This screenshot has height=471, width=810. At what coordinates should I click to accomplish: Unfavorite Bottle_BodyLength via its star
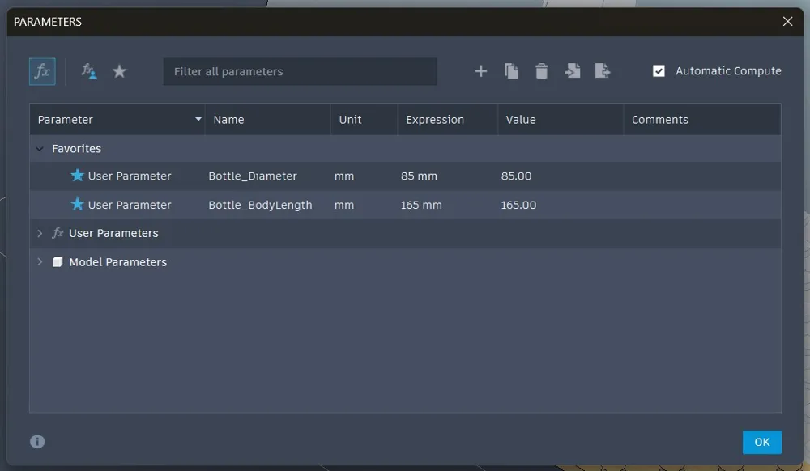point(77,205)
